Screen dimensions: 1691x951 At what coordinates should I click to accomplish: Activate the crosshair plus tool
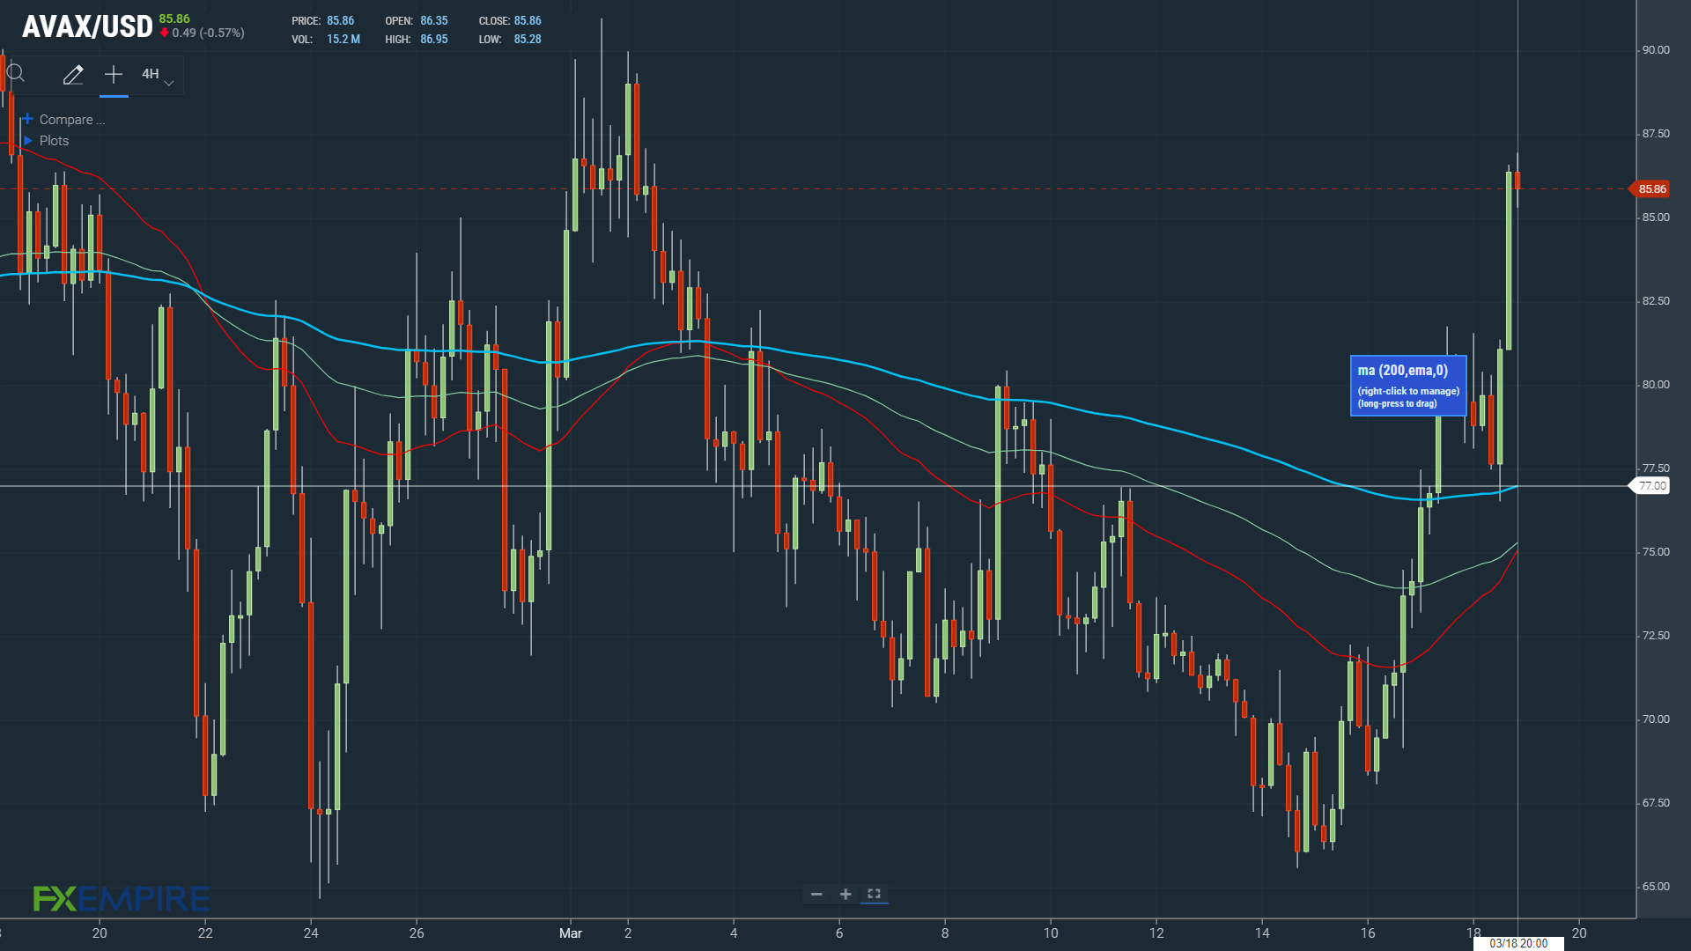tap(114, 75)
